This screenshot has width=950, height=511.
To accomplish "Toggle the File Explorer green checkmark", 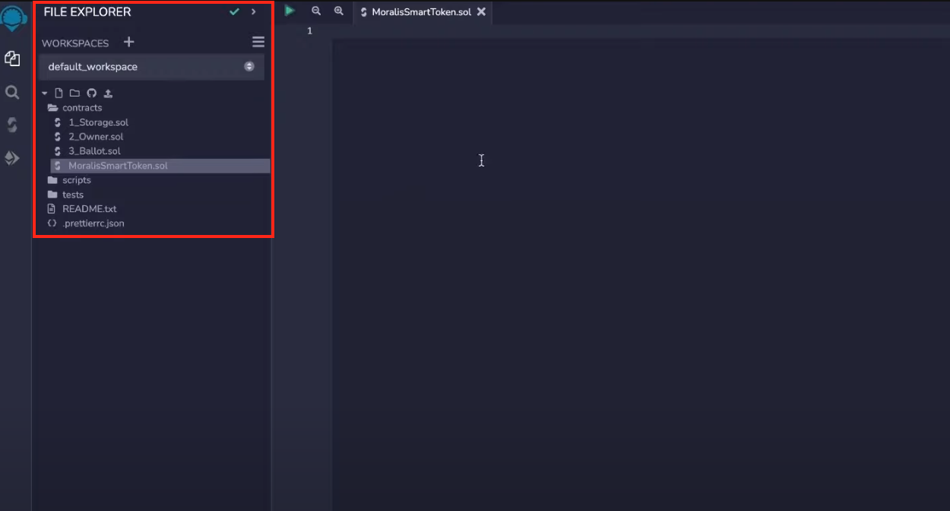I will point(234,11).
